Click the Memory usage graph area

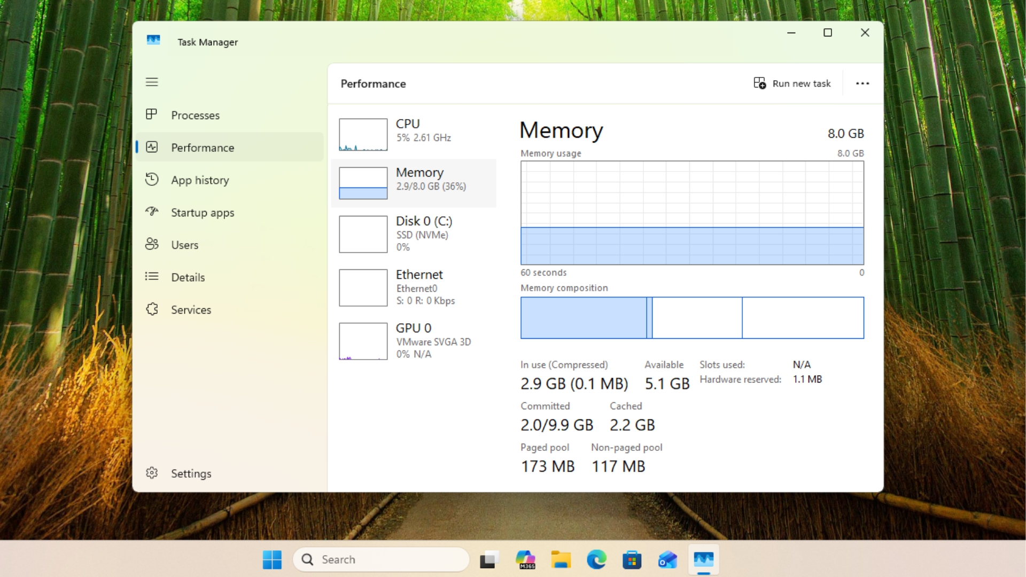[692, 213]
